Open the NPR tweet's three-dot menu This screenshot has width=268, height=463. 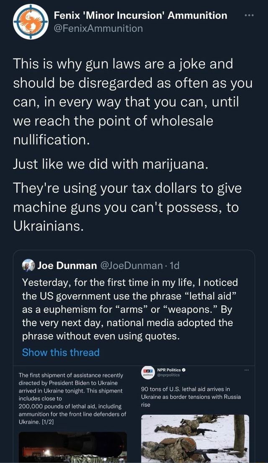click(247, 370)
